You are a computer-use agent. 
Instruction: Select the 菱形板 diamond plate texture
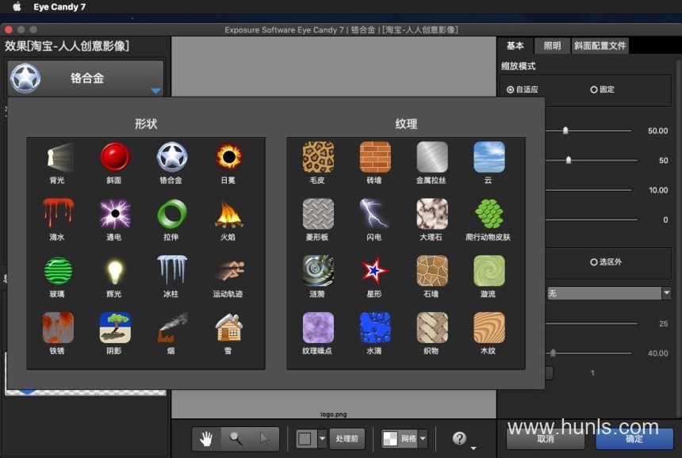[x=318, y=214]
